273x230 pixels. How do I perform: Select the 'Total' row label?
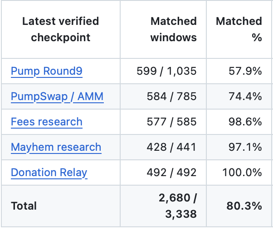(24, 206)
